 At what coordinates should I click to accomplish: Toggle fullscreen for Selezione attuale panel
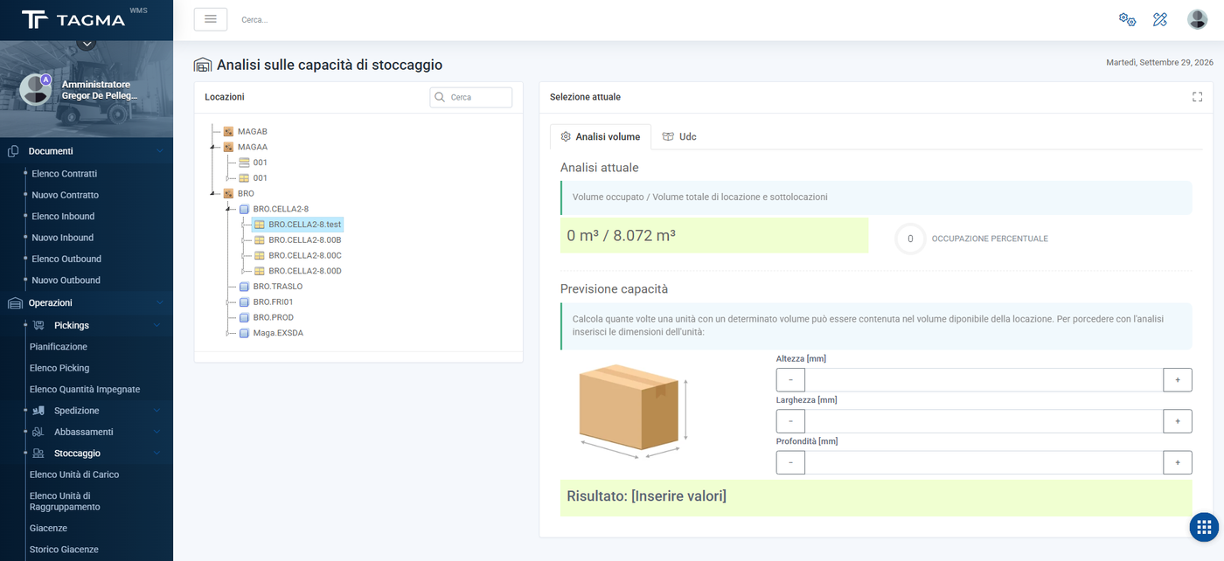(1197, 97)
